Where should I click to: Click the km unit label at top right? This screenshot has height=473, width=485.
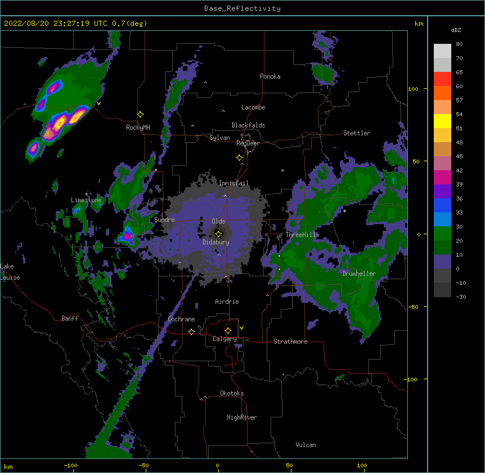pos(419,24)
